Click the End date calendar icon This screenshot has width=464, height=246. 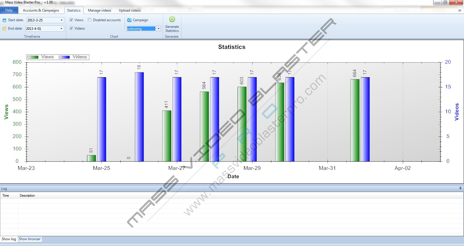tap(4, 28)
